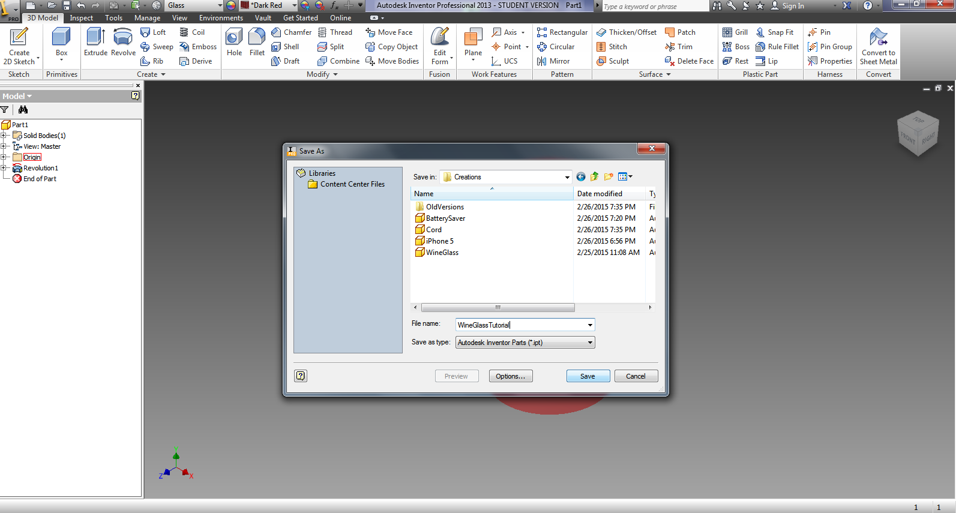Open the Options... button
Screen dimensions: 956x513
tap(511, 376)
